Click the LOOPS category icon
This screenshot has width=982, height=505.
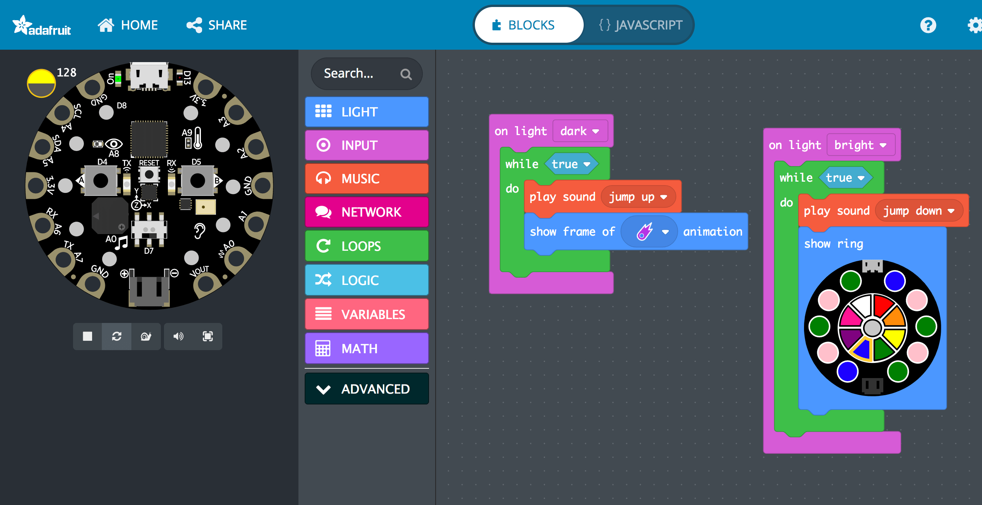pos(323,245)
